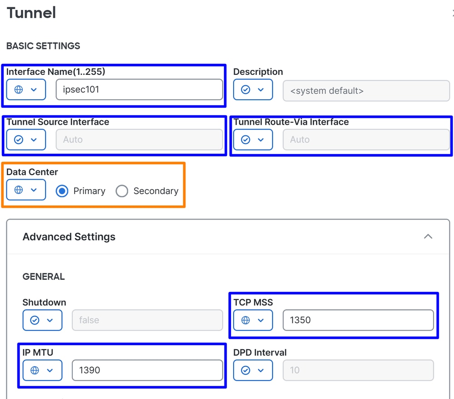Click the checkmark icon for Tunnel Source Interface
This screenshot has width=454, height=399.
tap(19, 140)
